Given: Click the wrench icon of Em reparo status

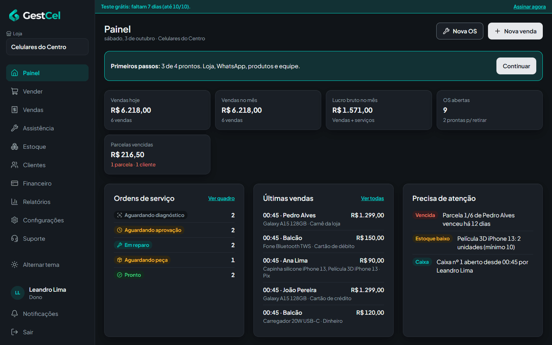Looking at the screenshot, I should pos(120,245).
